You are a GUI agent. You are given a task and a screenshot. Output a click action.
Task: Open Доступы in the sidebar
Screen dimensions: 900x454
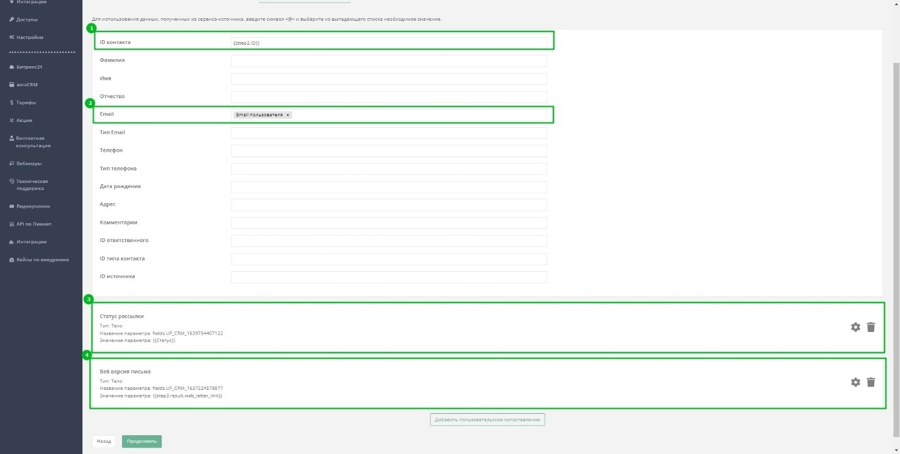pyautogui.click(x=26, y=19)
